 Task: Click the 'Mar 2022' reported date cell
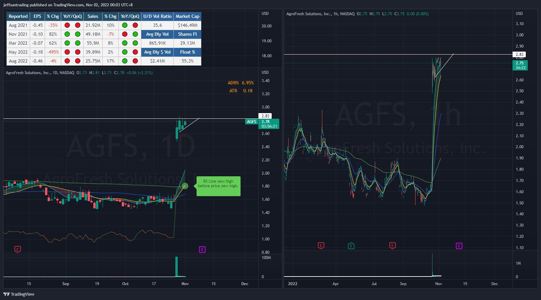[18, 43]
